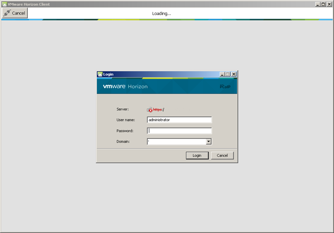Cancel the connection from the top toolbar
Image resolution: width=334 pixels, height=233 pixels.
click(15, 13)
